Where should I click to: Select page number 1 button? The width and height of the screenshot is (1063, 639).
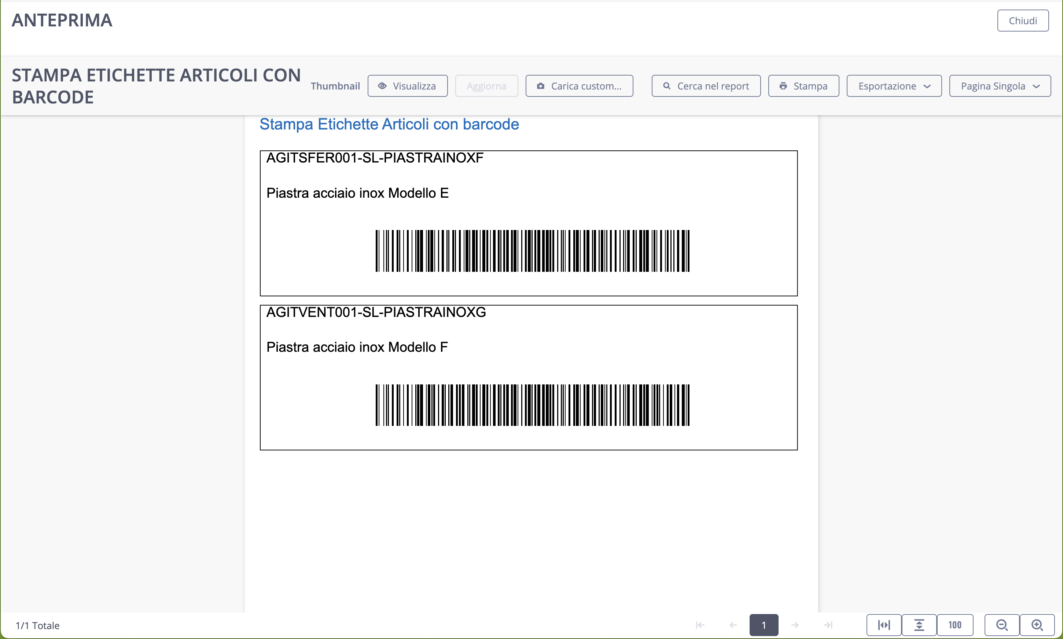(764, 625)
